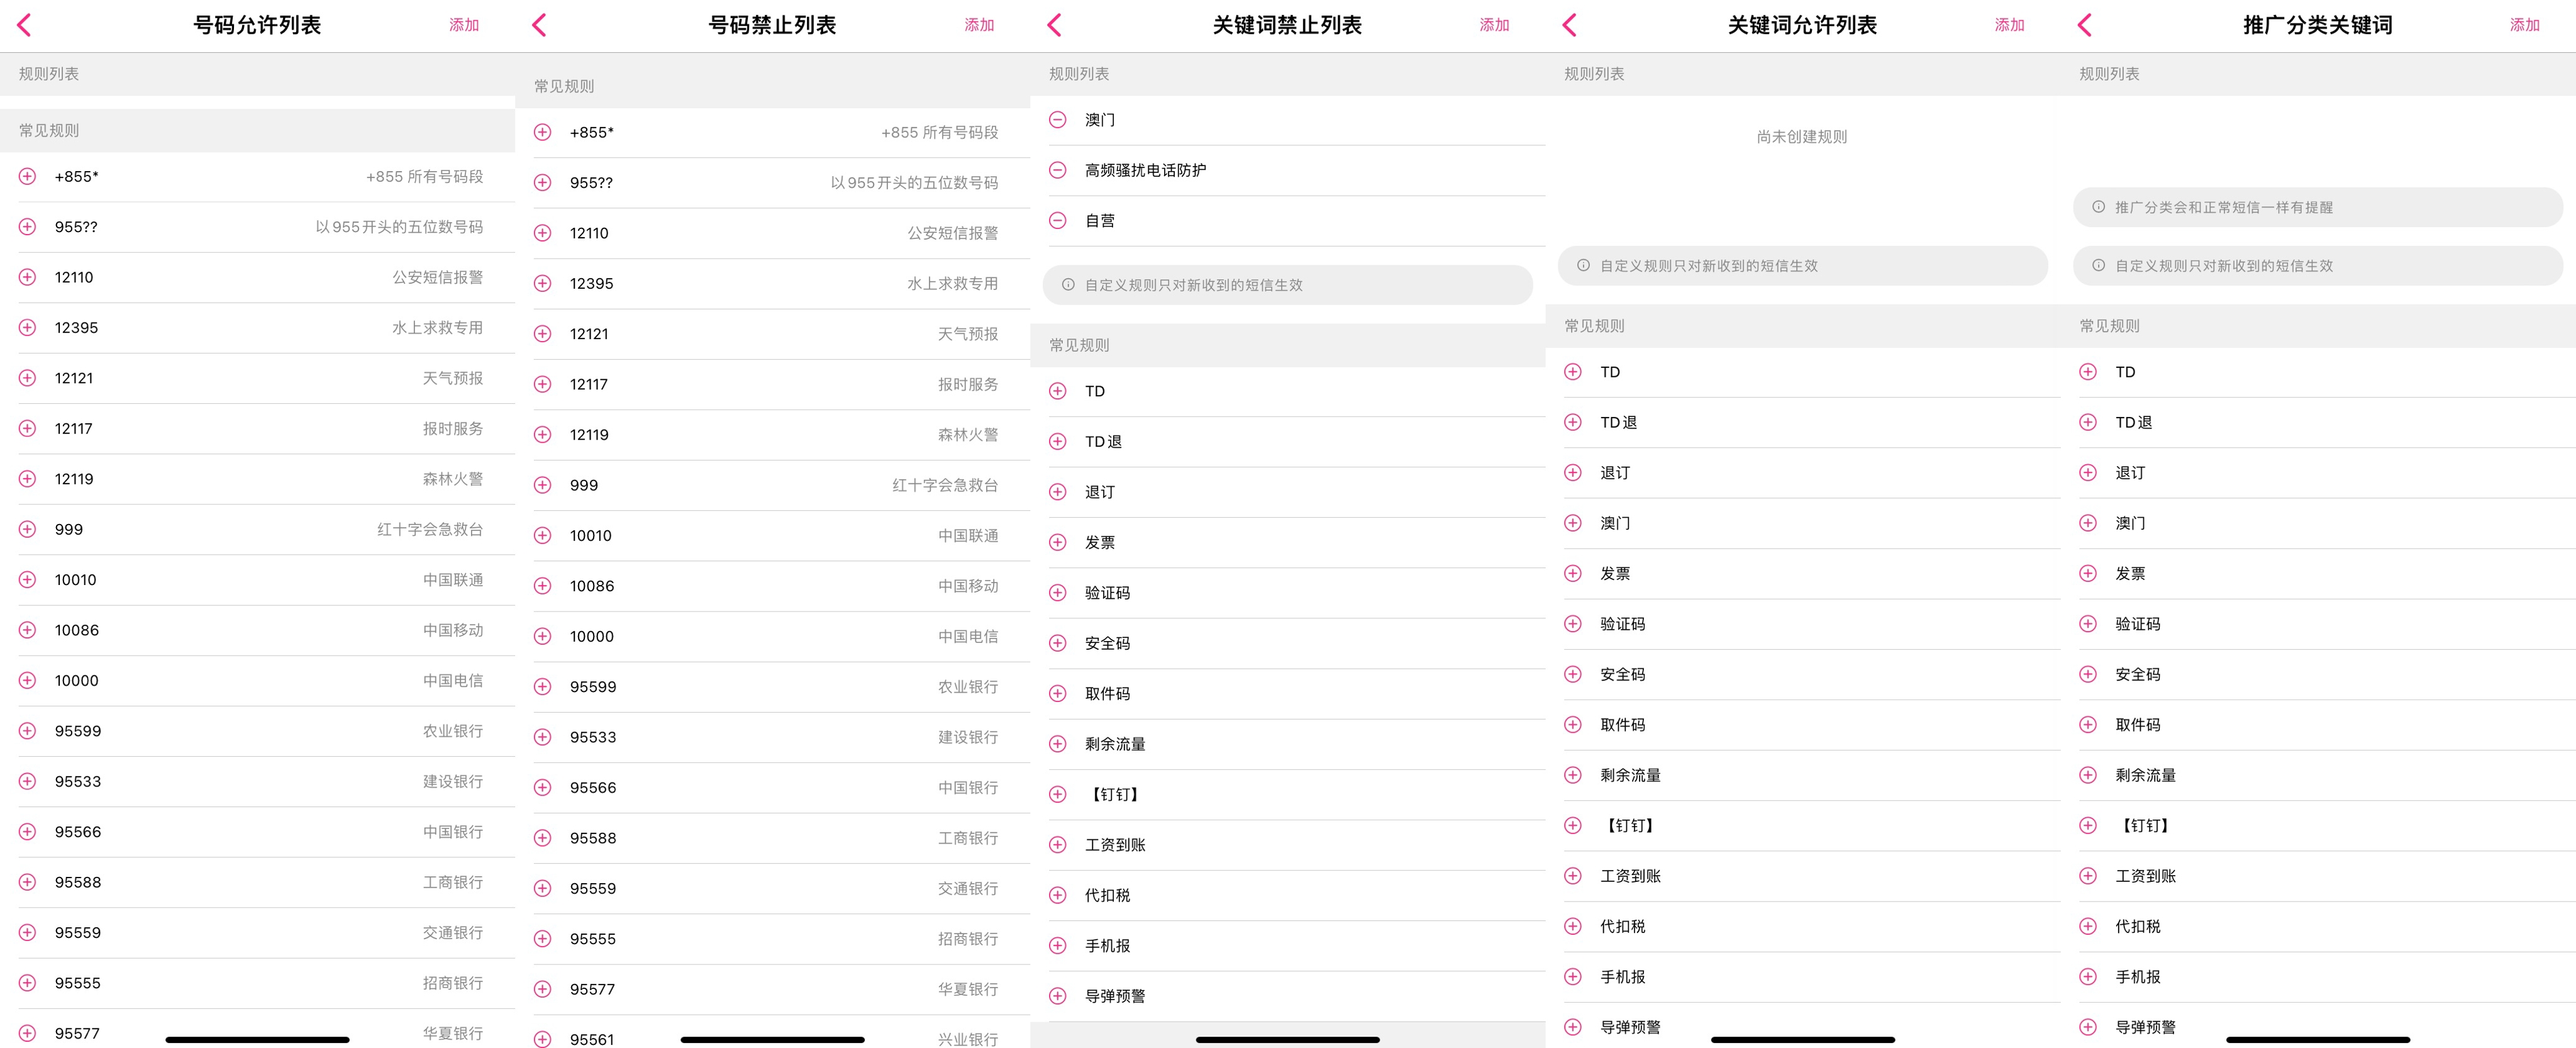Tap 添加 on the 关键词允许列表 screen

pos(2010,24)
